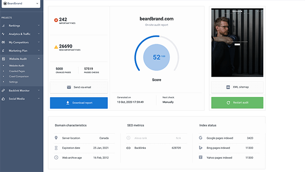Expand the Backlink Monitor chevron
This screenshot has height=172, width=305.
coord(38,90)
